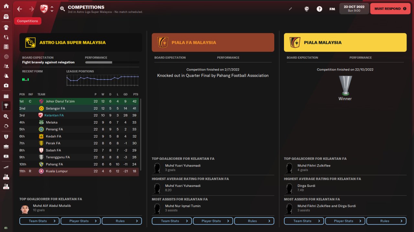Open the Club Vision briefcase icon

tap(6, 147)
